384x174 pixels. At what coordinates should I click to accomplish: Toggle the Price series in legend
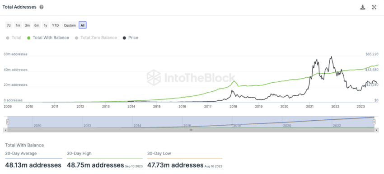(131, 38)
